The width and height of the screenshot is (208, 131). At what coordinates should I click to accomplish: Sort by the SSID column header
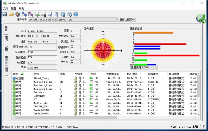coord(45,74)
